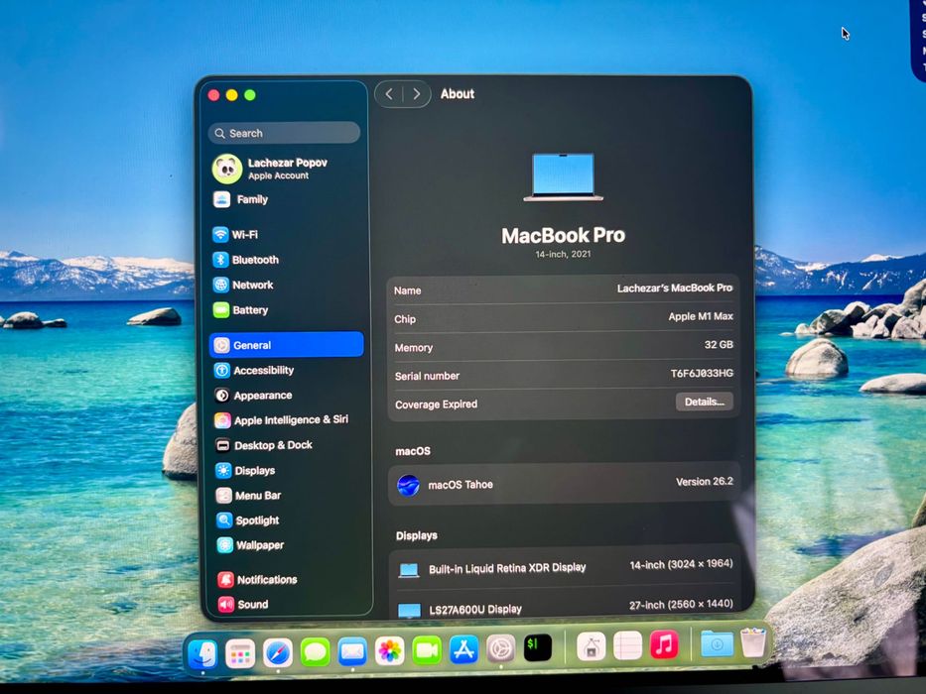Click the 14-inch (3024 × 1964) resolution
The image size is (926, 694).
[x=681, y=564]
